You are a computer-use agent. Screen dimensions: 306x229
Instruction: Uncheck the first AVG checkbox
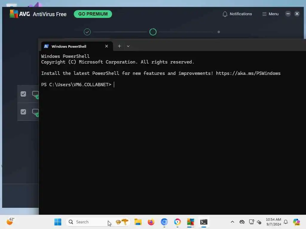coord(23,94)
